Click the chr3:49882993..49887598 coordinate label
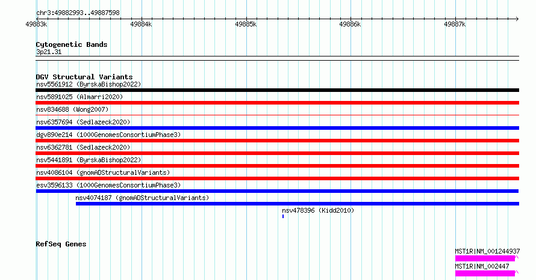The width and height of the screenshot is (536, 280). point(78,13)
